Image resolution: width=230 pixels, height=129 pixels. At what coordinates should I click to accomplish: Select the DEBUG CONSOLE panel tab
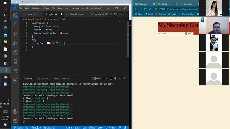click(x=61, y=78)
